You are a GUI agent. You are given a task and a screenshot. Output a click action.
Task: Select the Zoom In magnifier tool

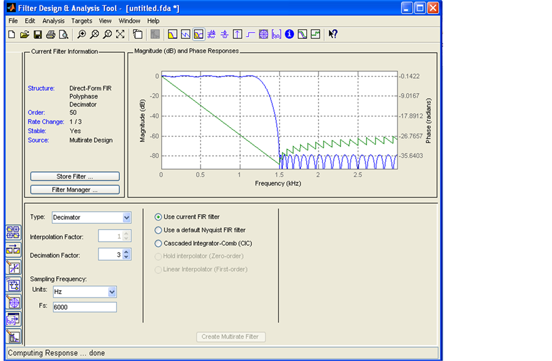tap(81, 34)
